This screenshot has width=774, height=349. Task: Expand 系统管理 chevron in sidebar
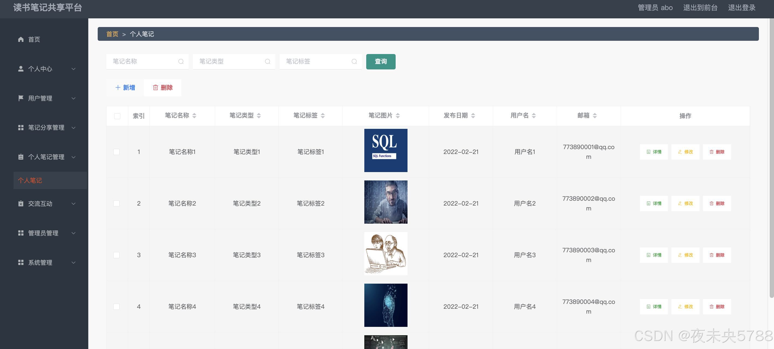click(73, 263)
